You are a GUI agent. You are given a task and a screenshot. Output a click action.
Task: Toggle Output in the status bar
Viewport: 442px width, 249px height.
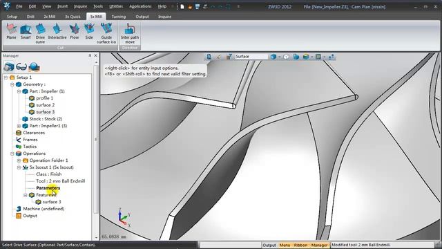pyautogui.click(x=269, y=245)
